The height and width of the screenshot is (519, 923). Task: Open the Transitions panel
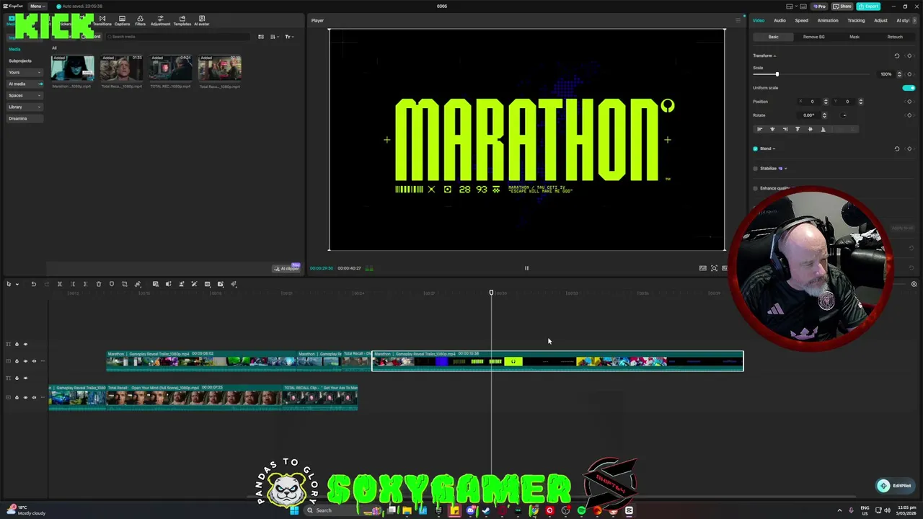(x=102, y=20)
